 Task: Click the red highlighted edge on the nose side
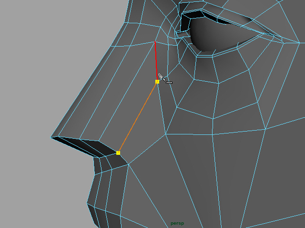pos(156,60)
